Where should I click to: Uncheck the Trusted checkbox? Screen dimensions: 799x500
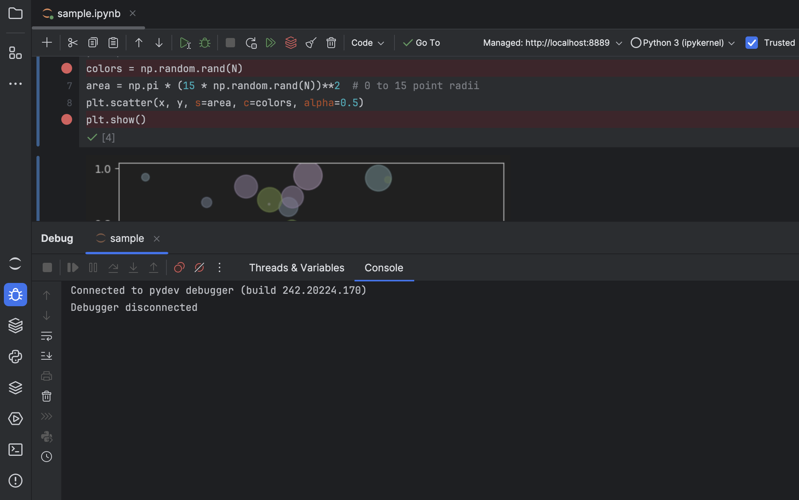(x=751, y=43)
